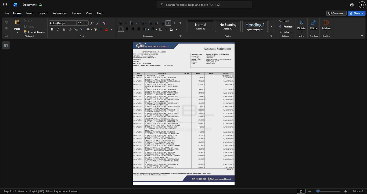Apply the No Spacing style
This screenshot has width=367, height=194.
[x=228, y=26]
